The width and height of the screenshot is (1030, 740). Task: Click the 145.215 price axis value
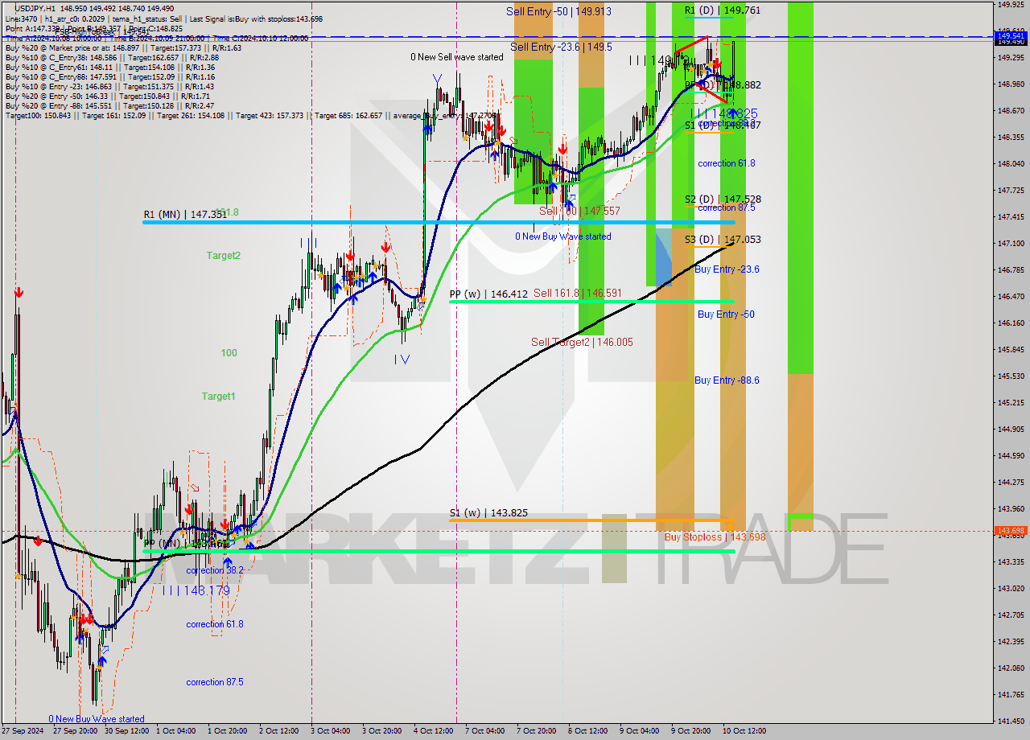1011,403
